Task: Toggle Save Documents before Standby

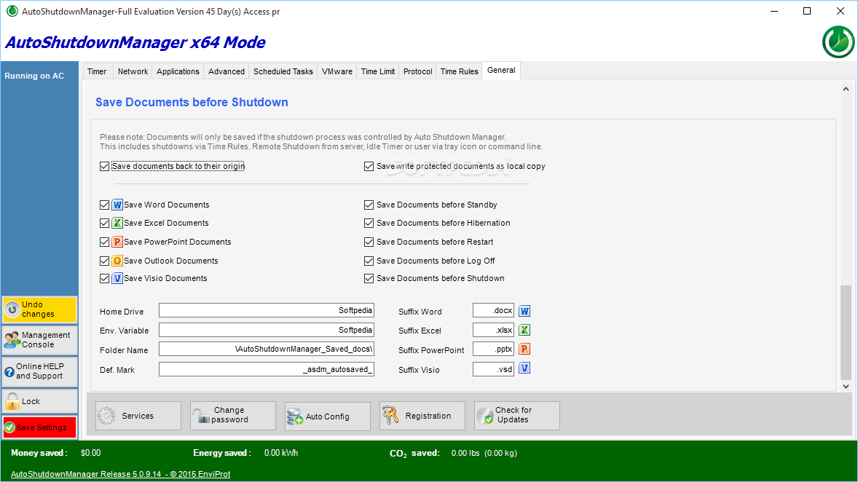Action: [369, 205]
